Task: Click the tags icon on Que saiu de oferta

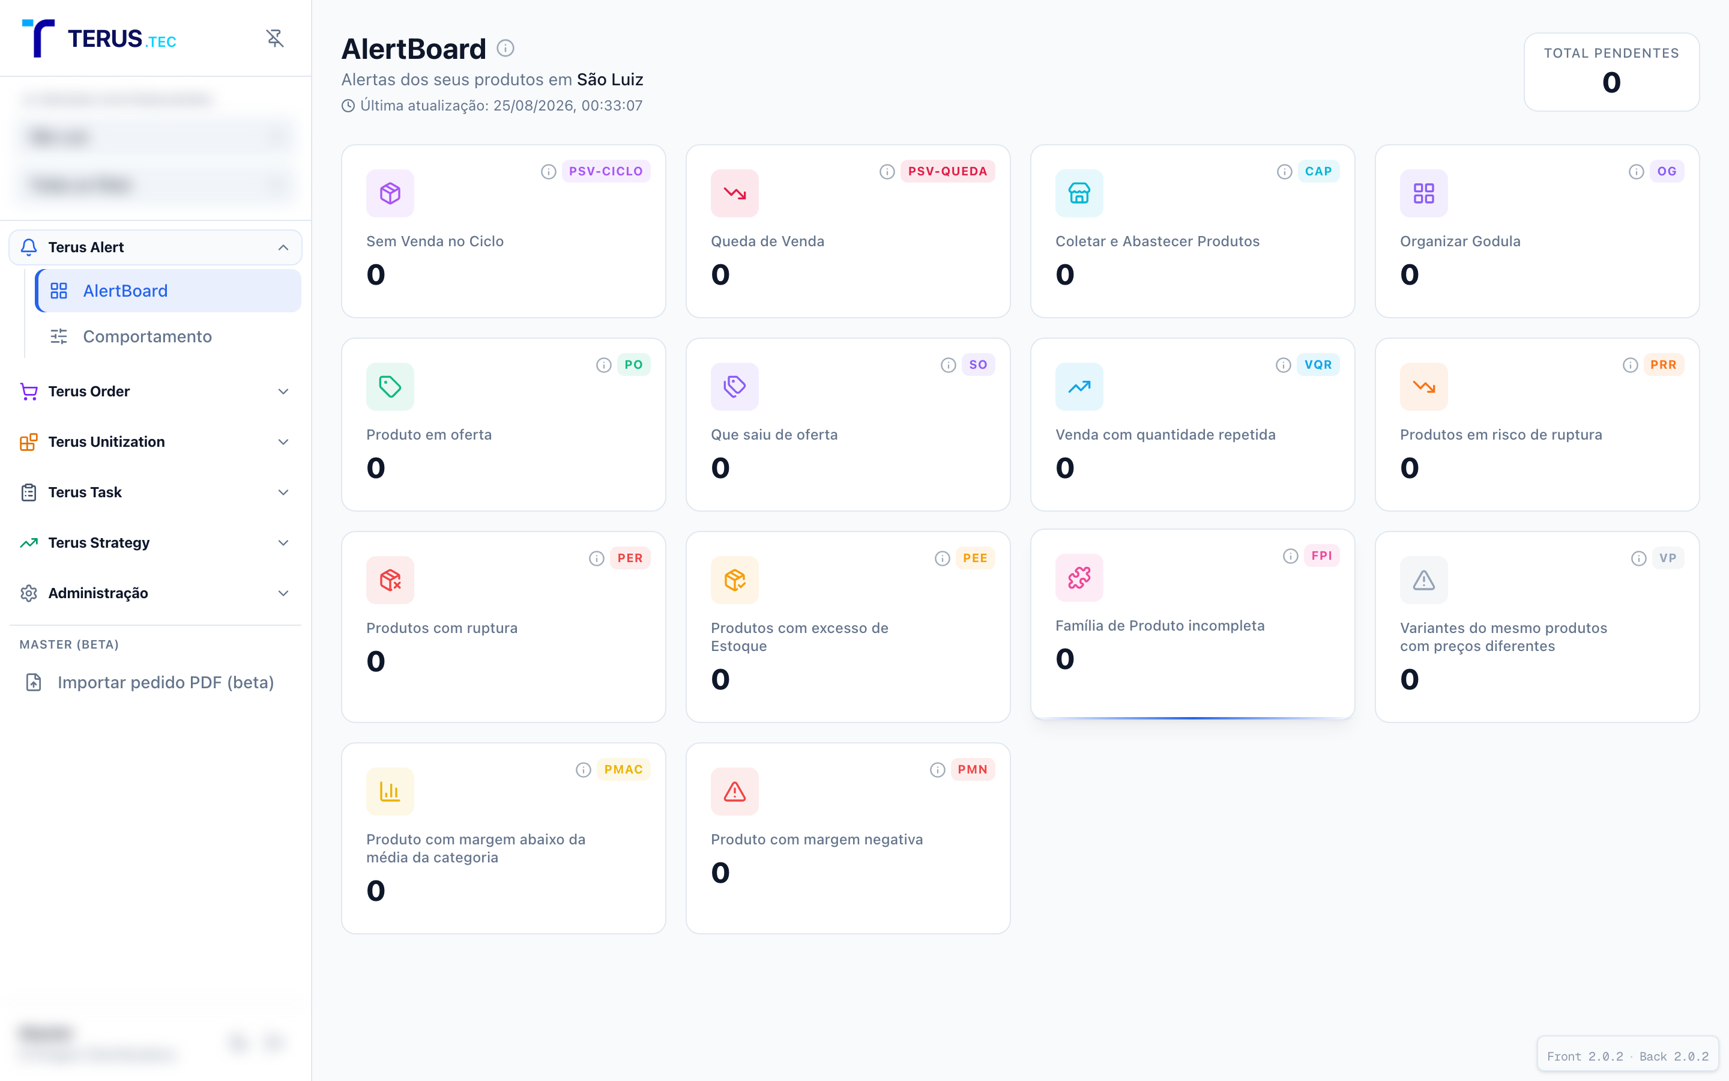Action: point(734,387)
